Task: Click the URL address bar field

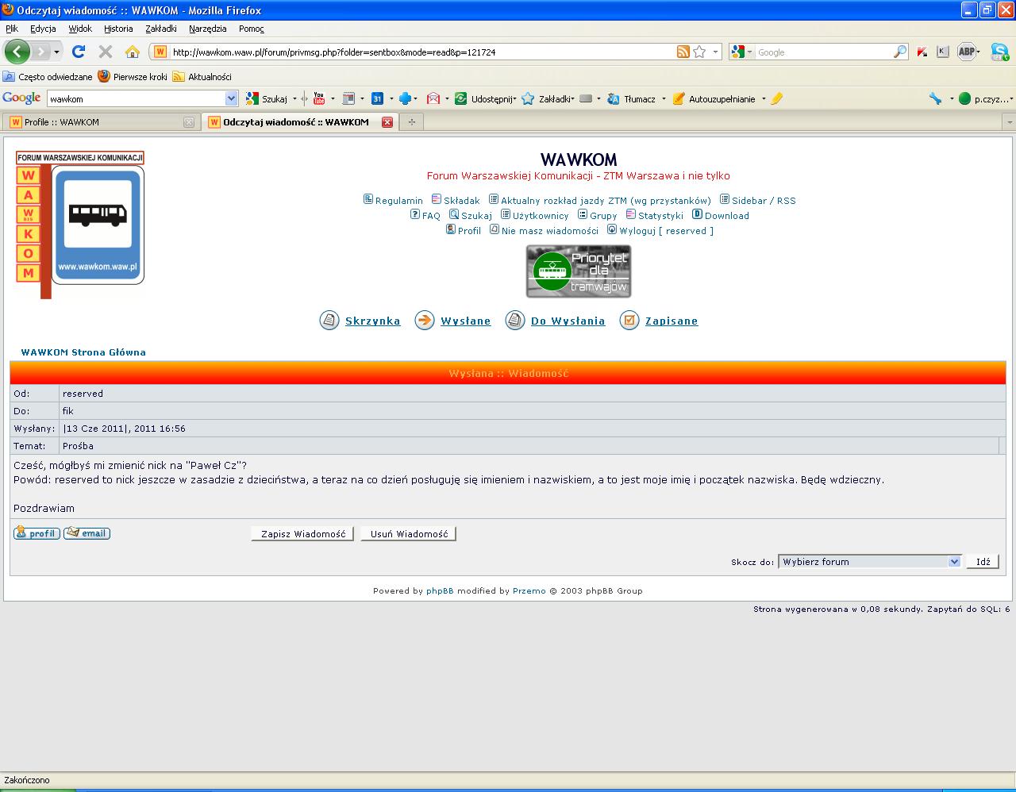Action: coord(413,52)
